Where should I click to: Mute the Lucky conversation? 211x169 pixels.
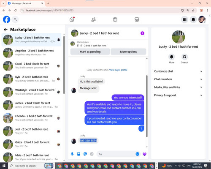click(171, 57)
